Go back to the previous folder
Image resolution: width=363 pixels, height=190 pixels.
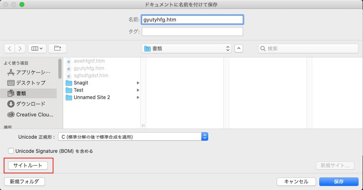(9, 49)
